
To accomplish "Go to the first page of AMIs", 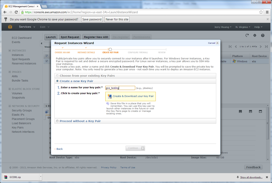I will 230,46.
